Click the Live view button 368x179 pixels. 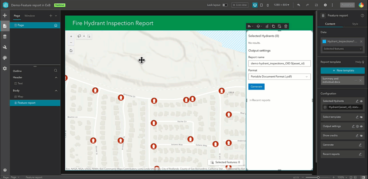(x=240, y=5)
